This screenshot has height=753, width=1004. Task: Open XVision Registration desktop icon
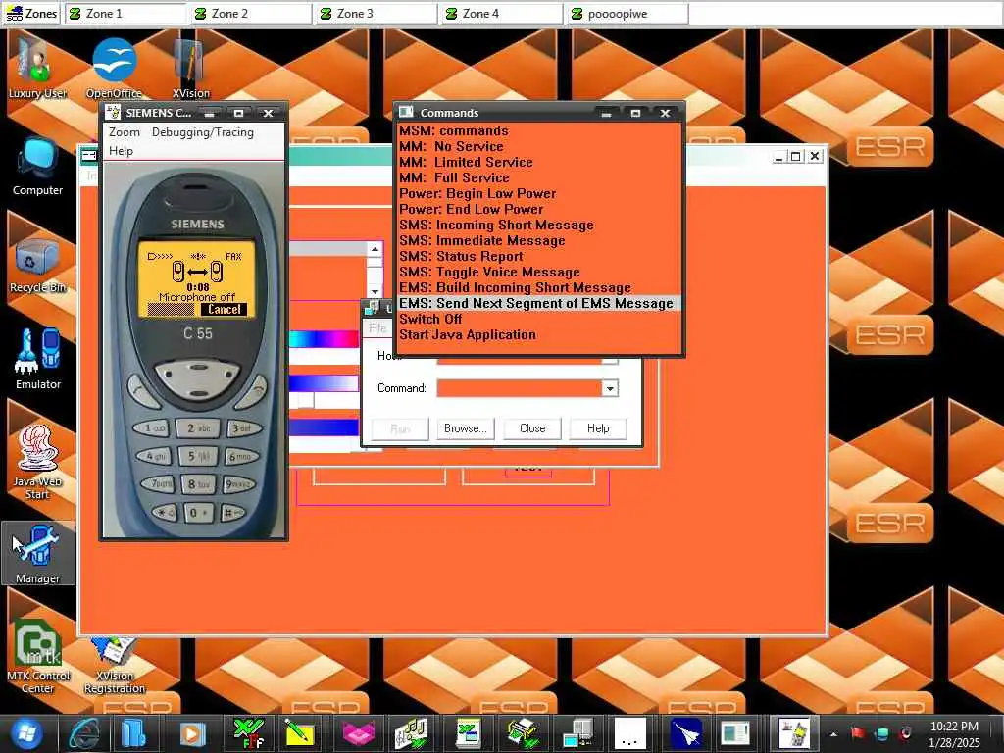click(x=114, y=666)
